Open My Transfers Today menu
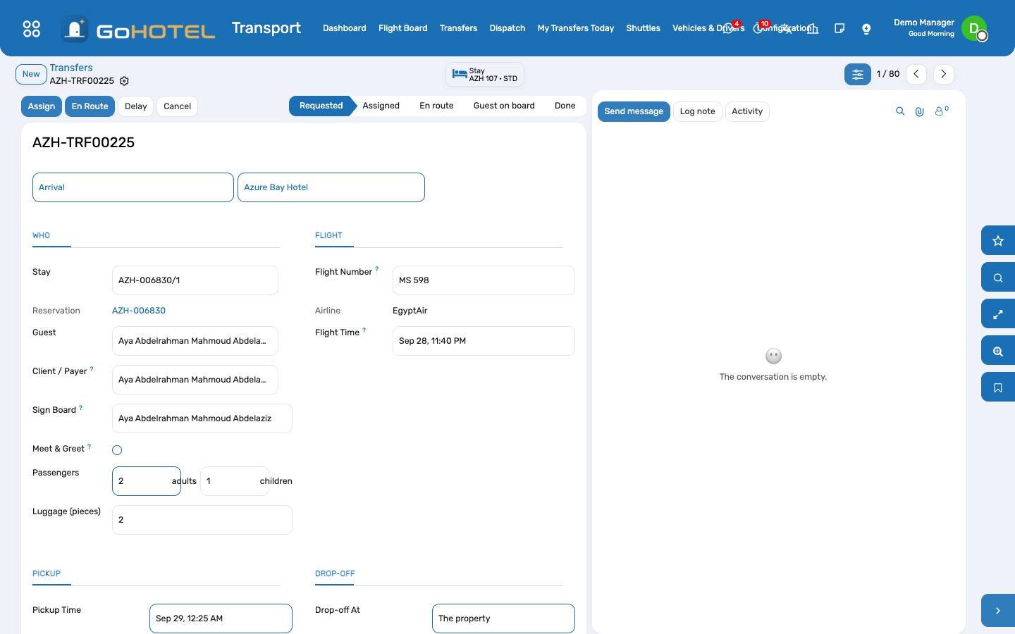 click(x=576, y=28)
